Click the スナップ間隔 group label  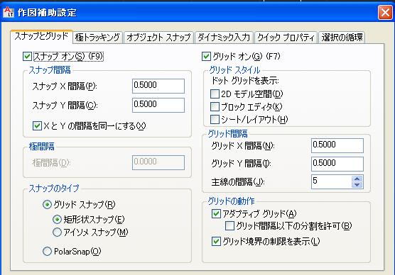[50, 70]
